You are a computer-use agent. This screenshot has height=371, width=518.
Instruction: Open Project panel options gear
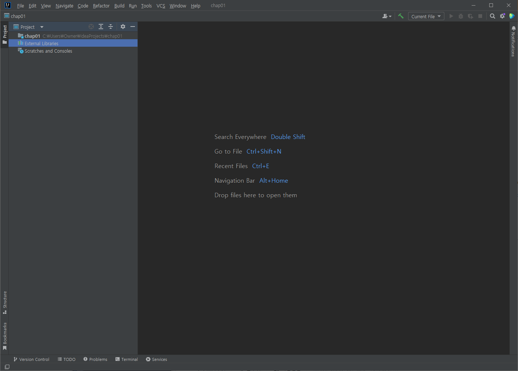[123, 27]
